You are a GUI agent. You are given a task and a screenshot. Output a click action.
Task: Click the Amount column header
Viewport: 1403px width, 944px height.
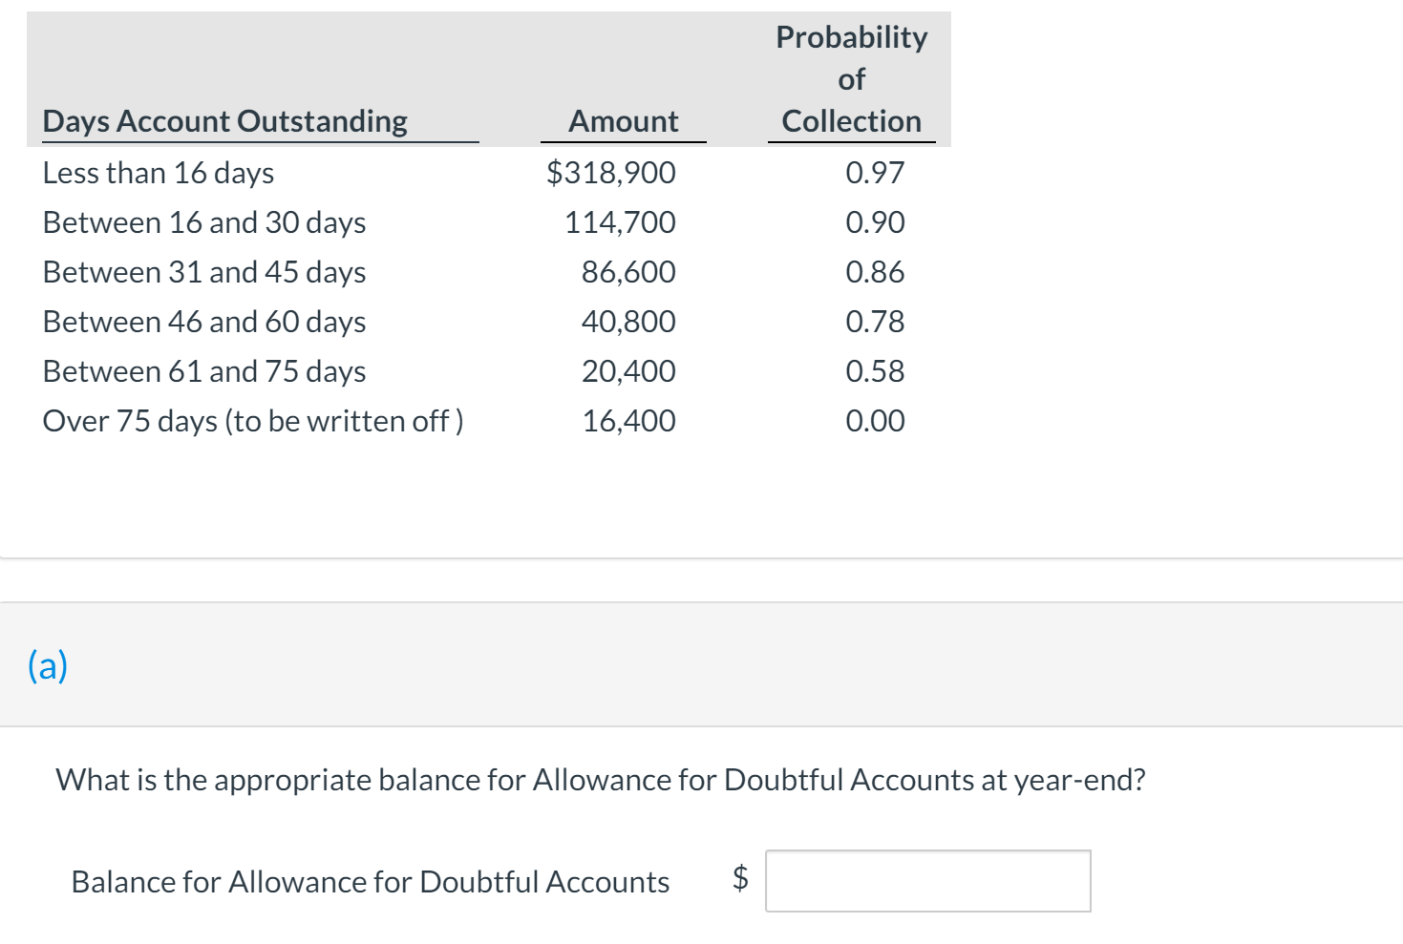click(x=623, y=120)
